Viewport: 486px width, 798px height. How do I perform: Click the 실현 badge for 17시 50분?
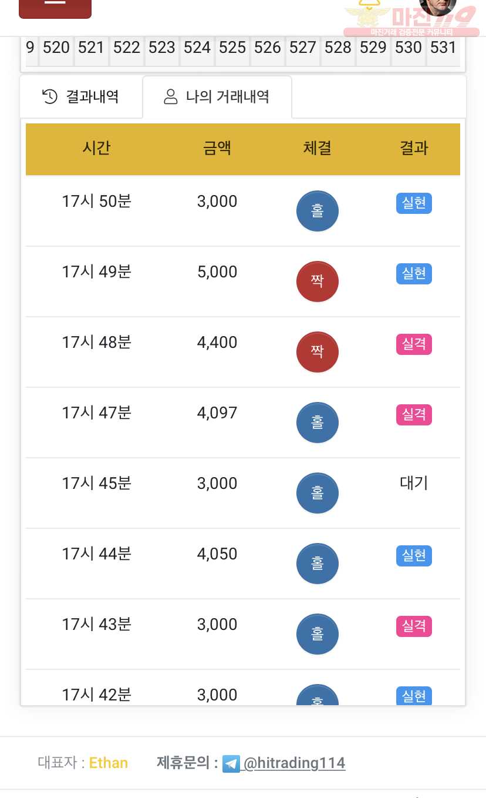414,203
